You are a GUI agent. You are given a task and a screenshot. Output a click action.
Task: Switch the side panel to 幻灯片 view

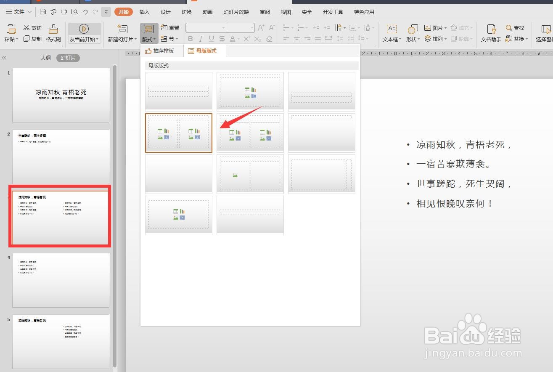[x=68, y=58]
